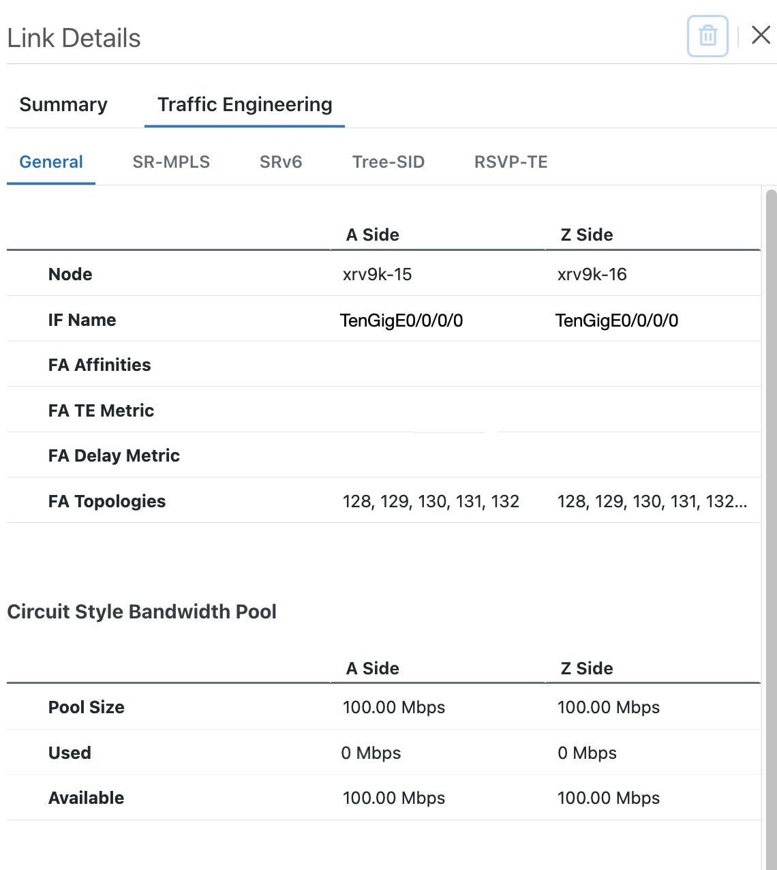The image size is (777, 870).
Task: Show the RSVP-TE sub-tab
Action: coord(511,162)
